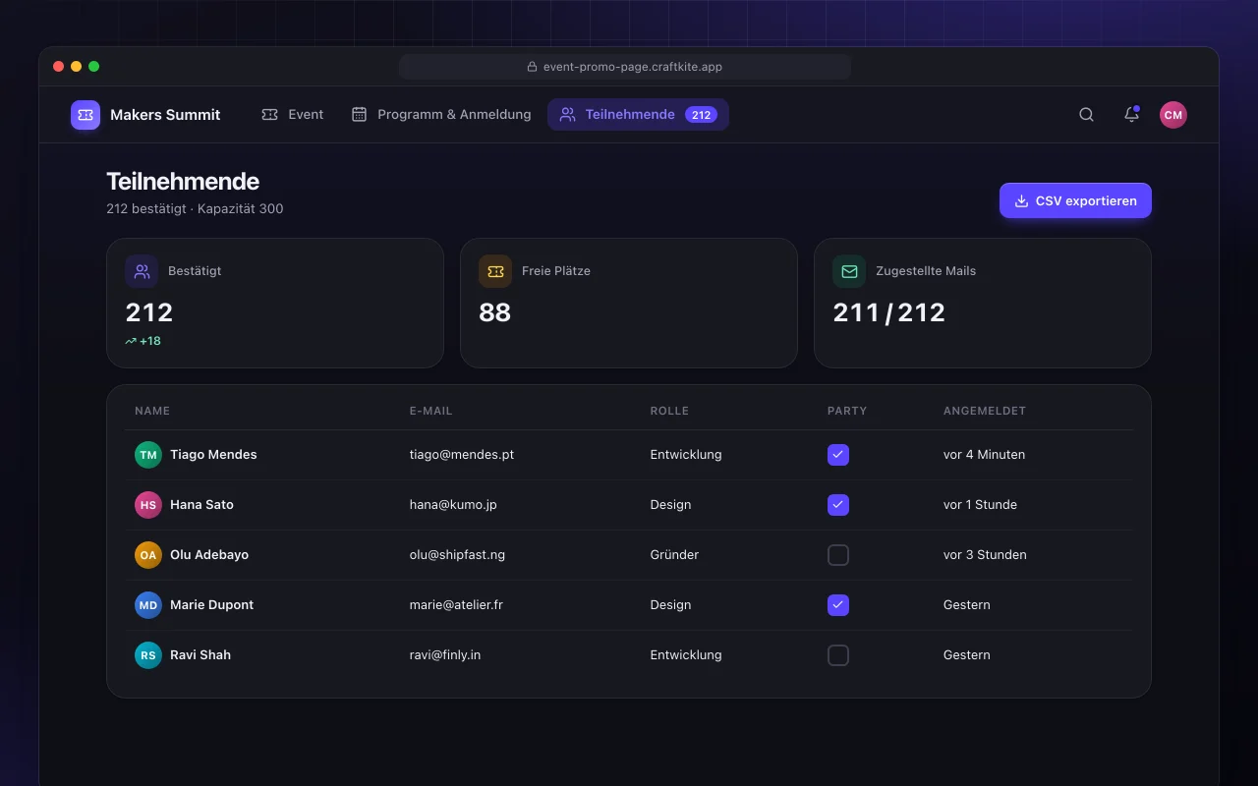The image size is (1258, 786).
Task: Click the Makers Summit ticket logo icon
Action: (86, 115)
